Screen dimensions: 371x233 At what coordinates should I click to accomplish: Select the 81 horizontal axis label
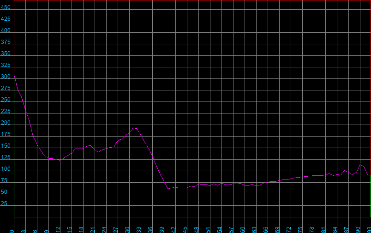pyautogui.click(x=323, y=230)
